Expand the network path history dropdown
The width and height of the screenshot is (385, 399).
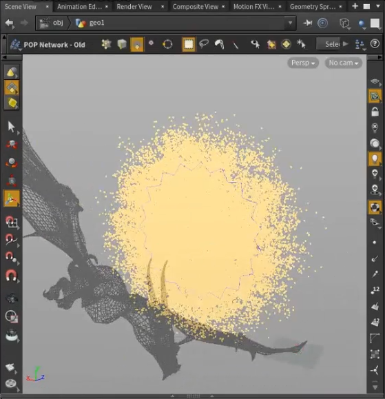[290, 23]
